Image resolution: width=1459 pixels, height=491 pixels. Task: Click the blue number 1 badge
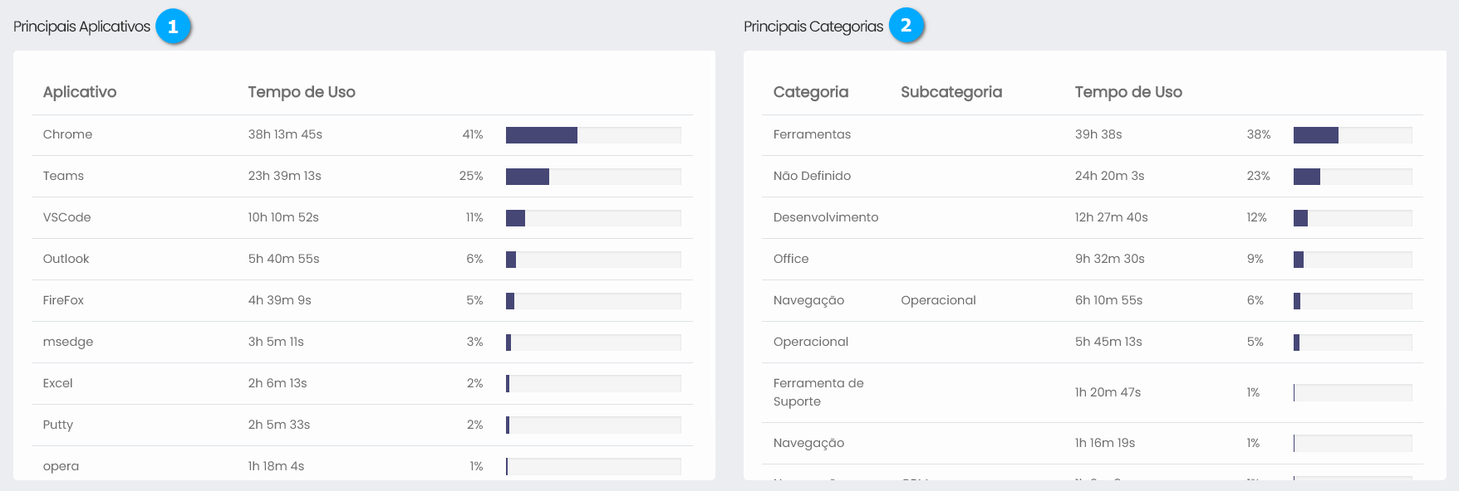[173, 27]
